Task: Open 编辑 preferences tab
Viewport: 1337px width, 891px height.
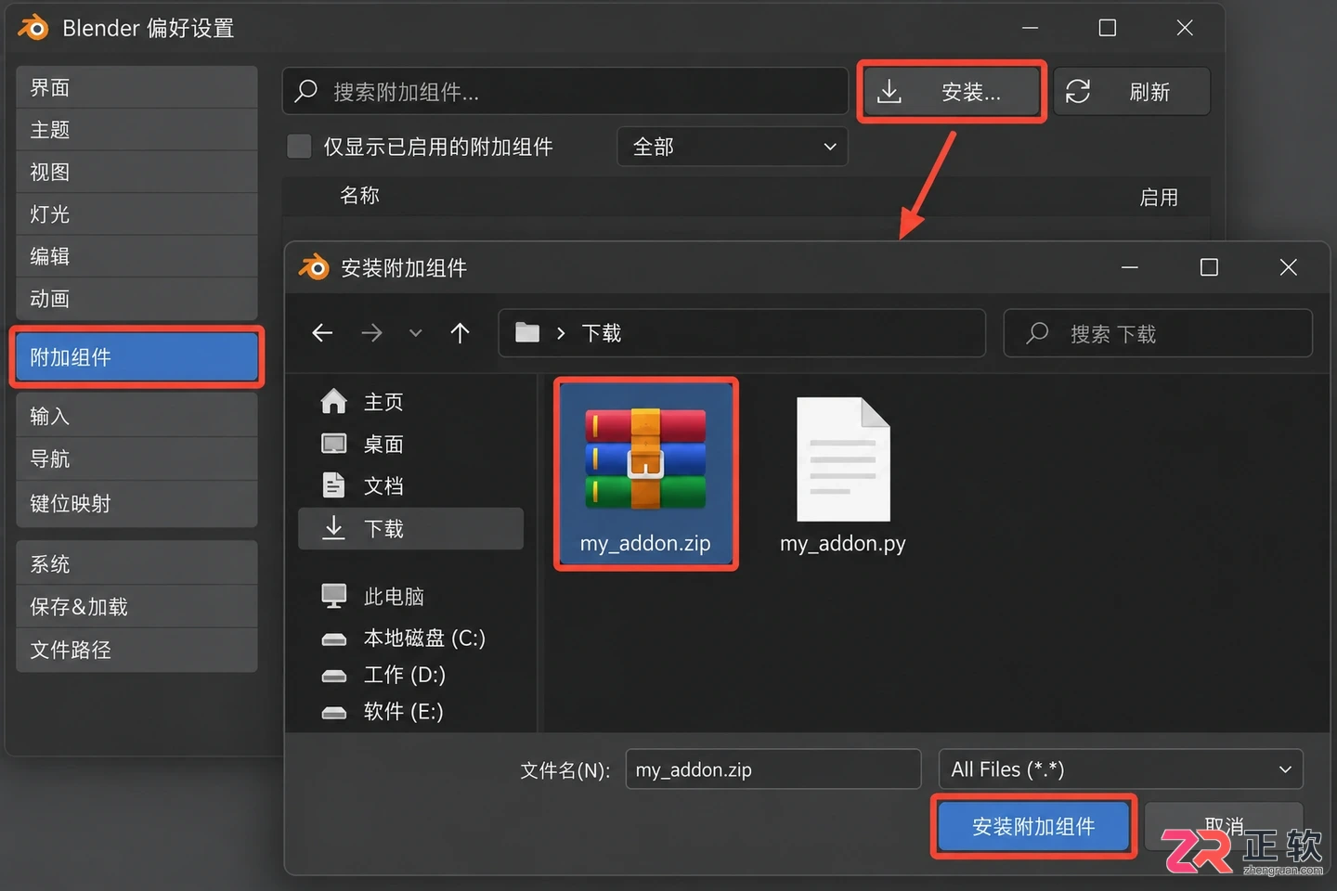Action: [x=136, y=256]
